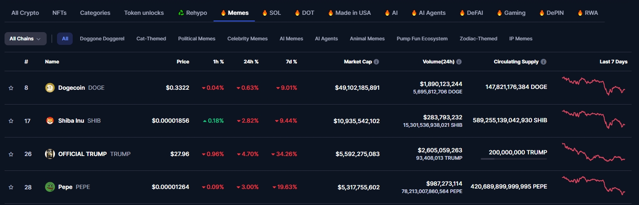Open the Made in USA tab
639x205 pixels.
pos(349,13)
